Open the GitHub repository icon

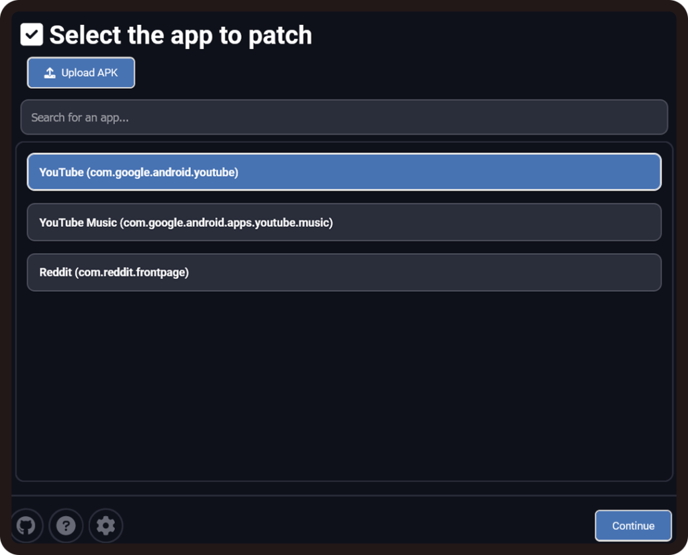point(26,525)
